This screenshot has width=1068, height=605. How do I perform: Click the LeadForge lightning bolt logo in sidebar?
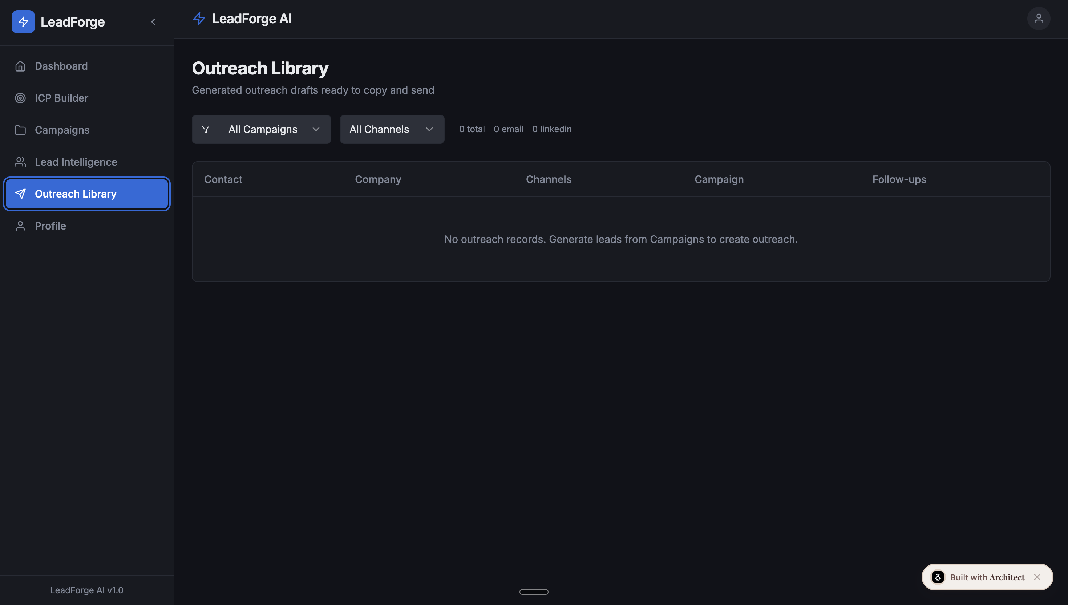click(23, 22)
